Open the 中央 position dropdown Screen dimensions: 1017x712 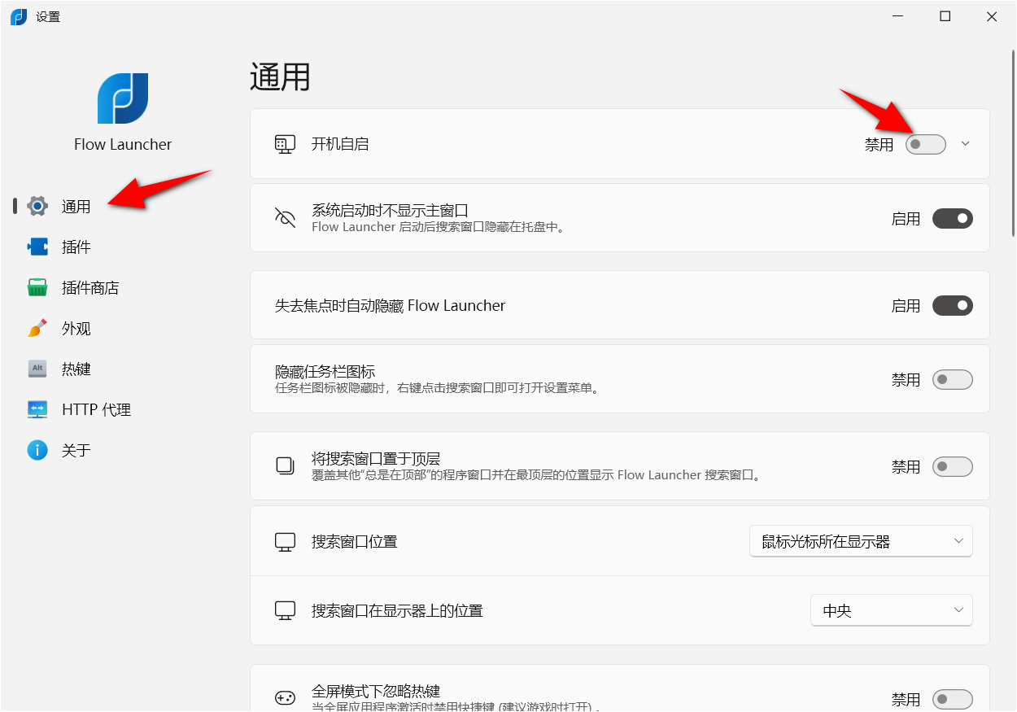click(891, 609)
